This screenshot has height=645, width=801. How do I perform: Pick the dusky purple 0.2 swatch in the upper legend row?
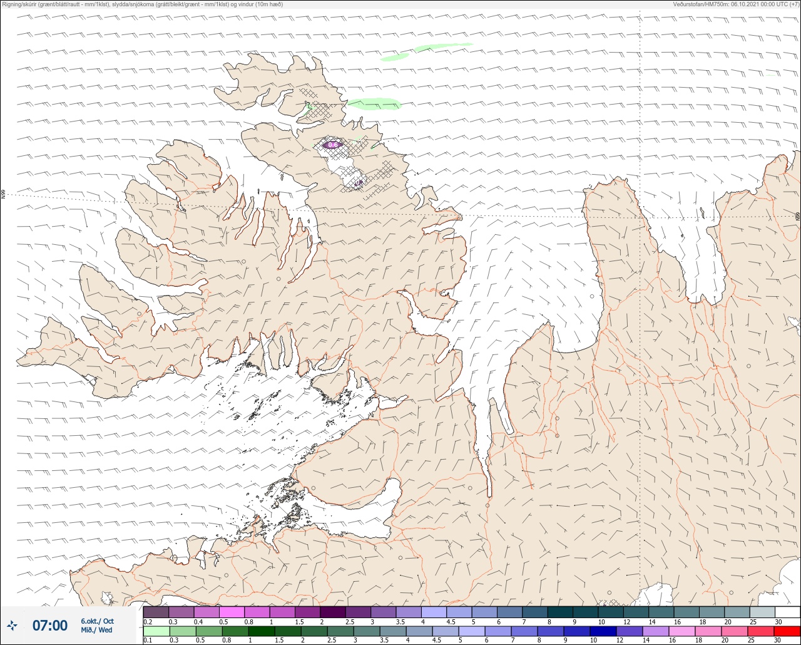(x=156, y=612)
